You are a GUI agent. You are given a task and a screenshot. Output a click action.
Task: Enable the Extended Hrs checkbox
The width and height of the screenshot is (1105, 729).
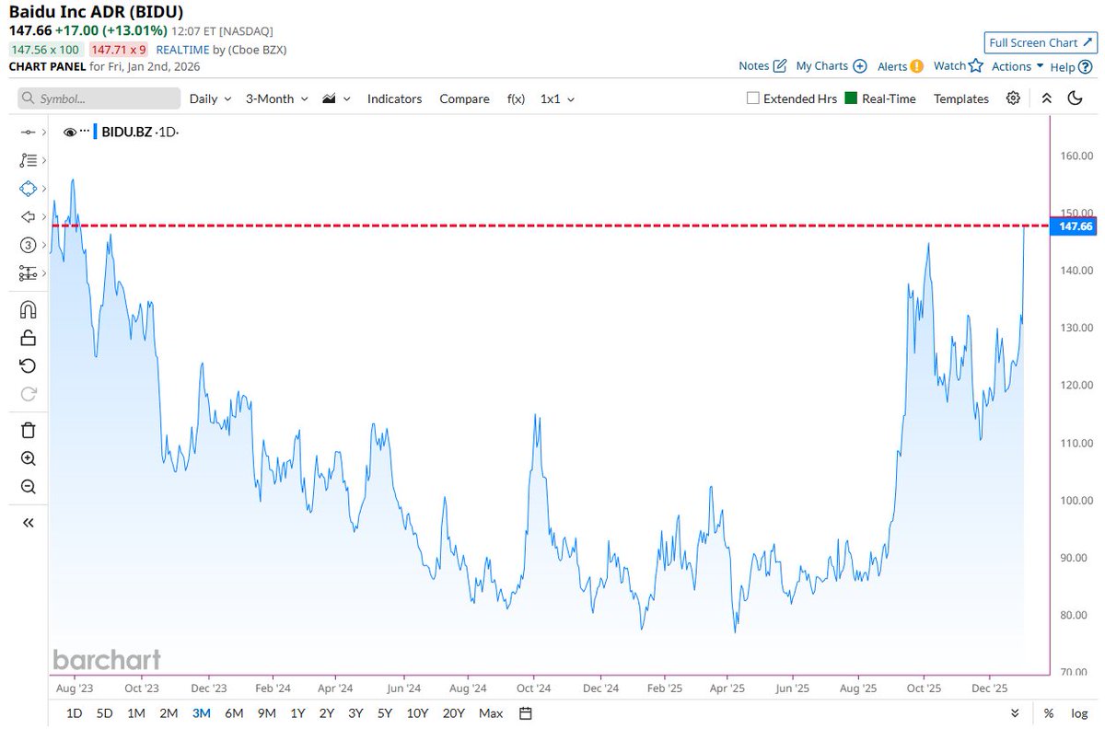click(x=752, y=98)
